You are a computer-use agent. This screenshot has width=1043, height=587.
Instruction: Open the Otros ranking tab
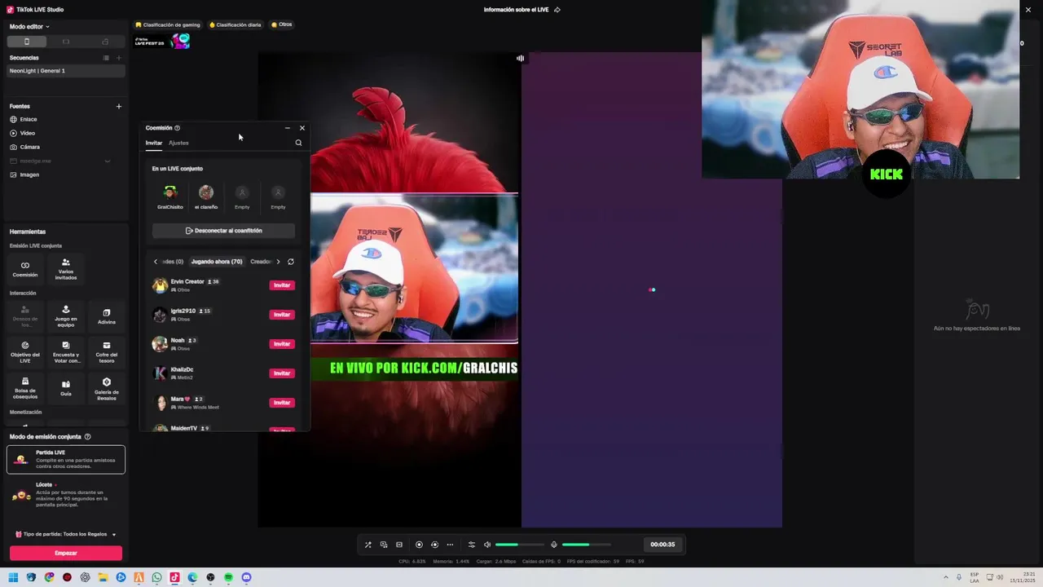click(281, 24)
